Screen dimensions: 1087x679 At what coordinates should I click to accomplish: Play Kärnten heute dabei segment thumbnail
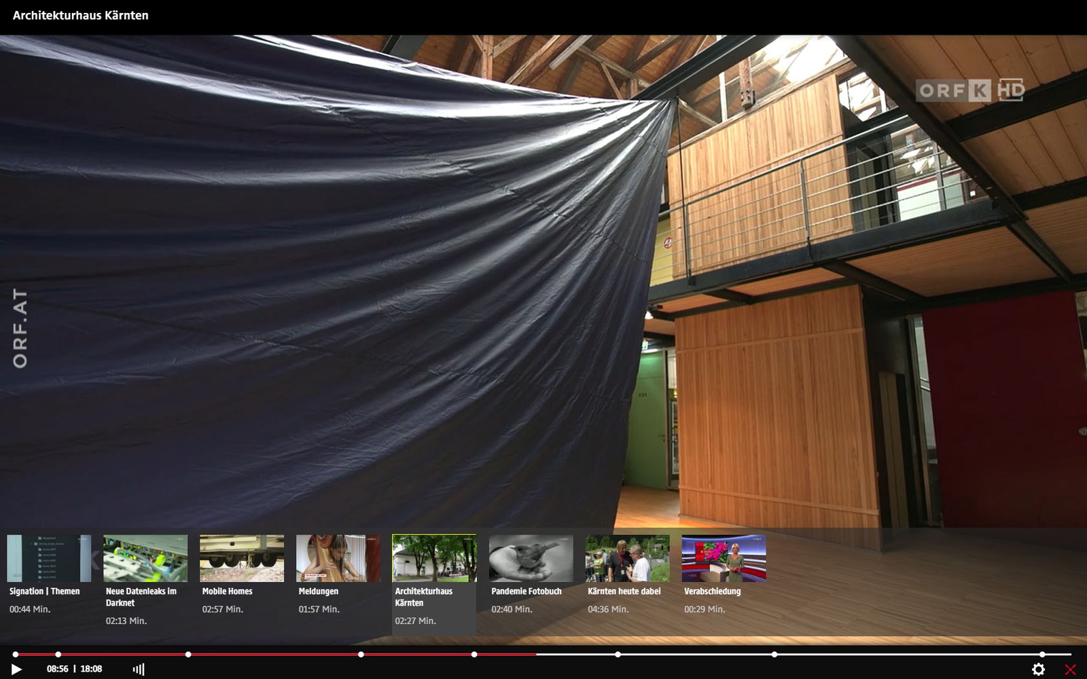[x=627, y=558]
